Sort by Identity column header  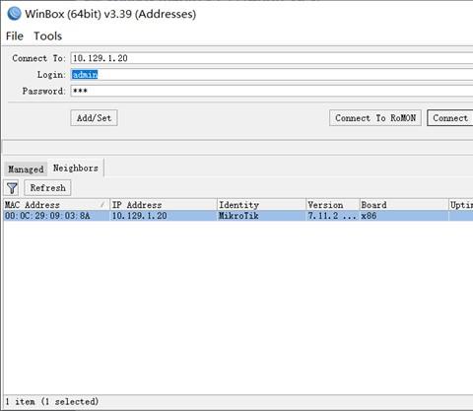[x=261, y=205]
